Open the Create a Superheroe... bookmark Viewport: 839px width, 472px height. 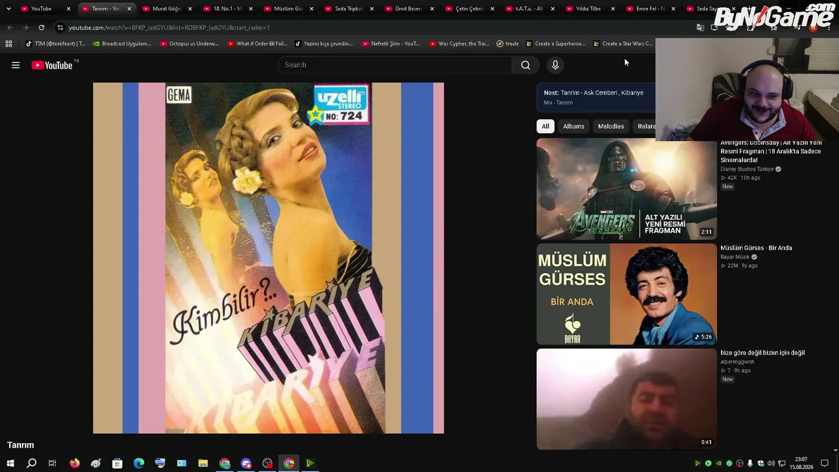556,44
